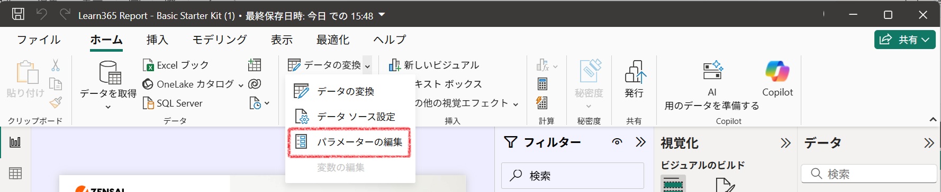The image size is (941, 192).
Task: Open Copilot from the ribbon
Action: (x=777, y=78)
